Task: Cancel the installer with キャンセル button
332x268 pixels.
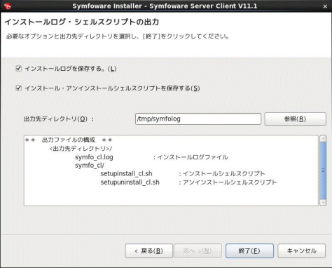Action: [301, 251]
